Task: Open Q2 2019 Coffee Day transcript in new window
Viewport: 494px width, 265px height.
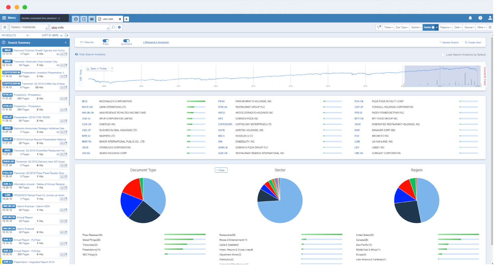Action: pyautogui.click(x=65, y=88)
